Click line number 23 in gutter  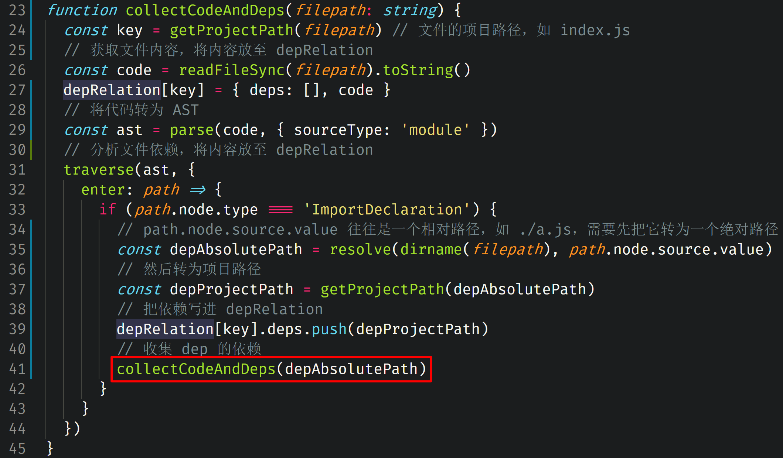coord(17,10)
